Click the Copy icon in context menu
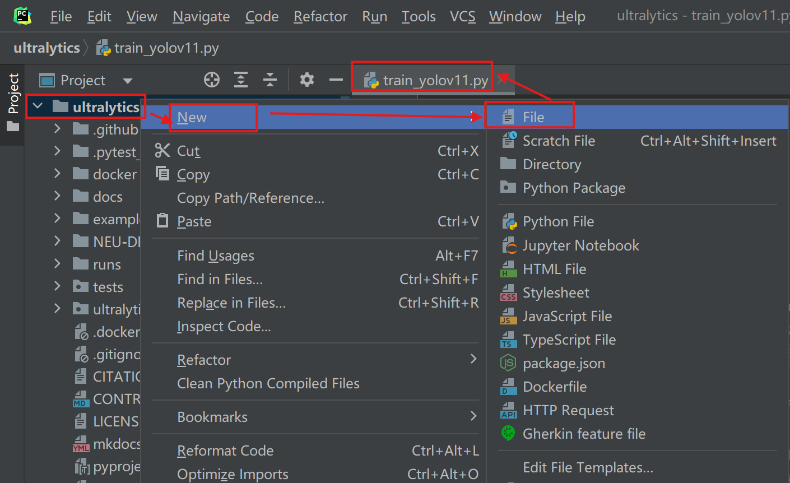The width and height of the screenshot is (790, 483). click(162, 174)
